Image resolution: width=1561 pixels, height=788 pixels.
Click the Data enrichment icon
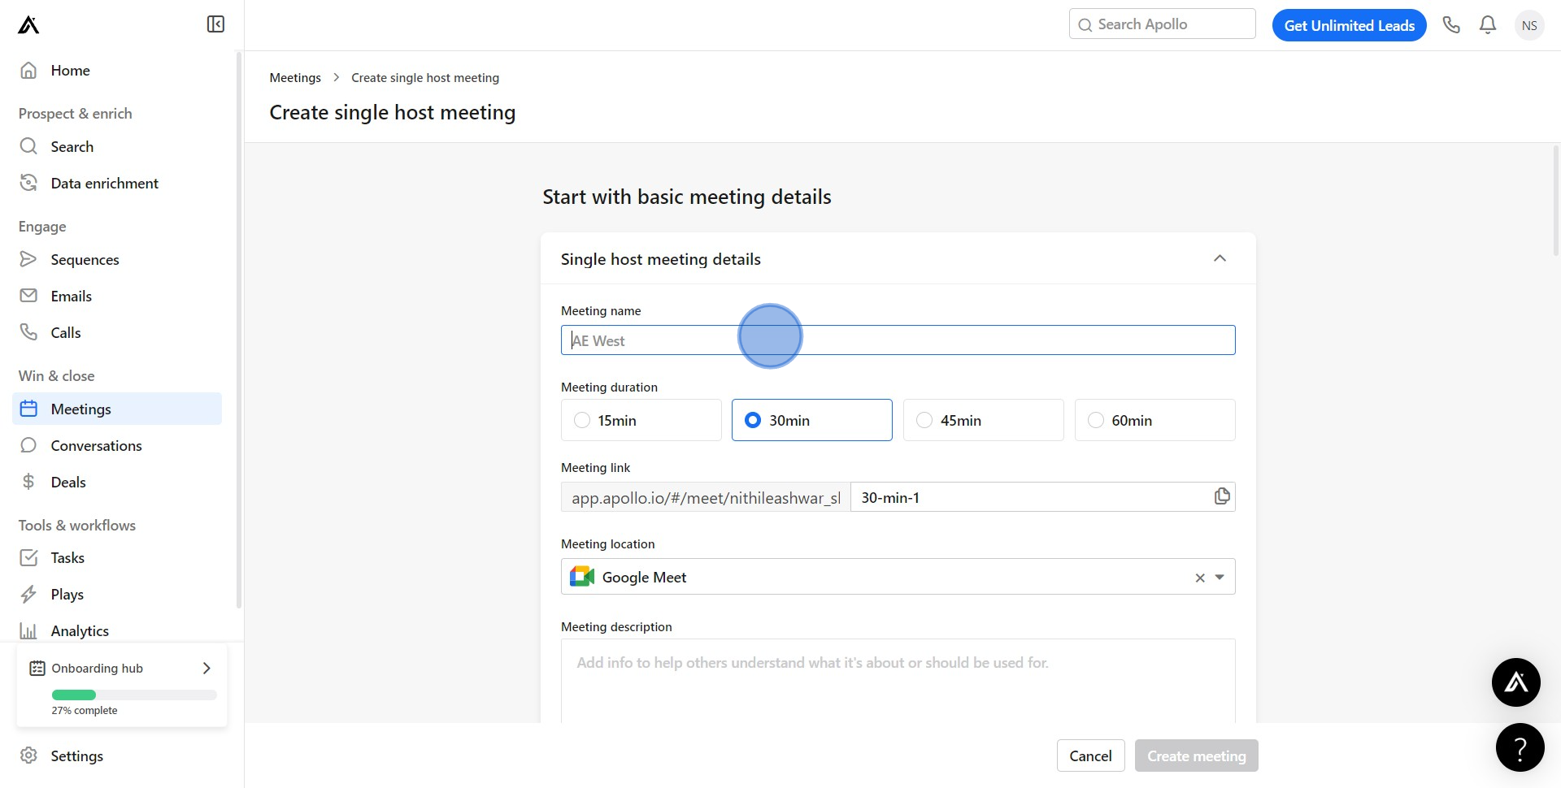(x=28, y=183)
